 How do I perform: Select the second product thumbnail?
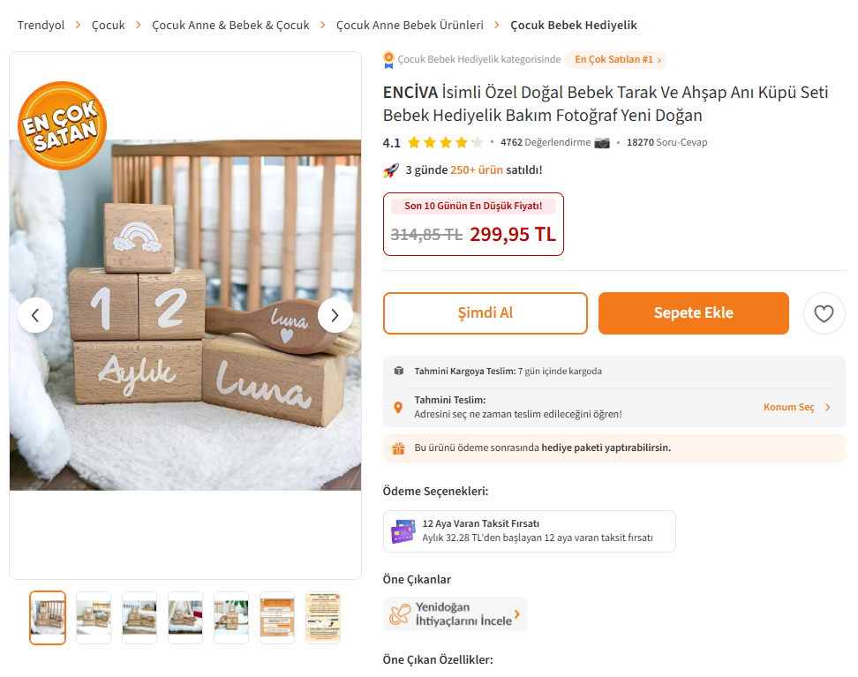[94, 618]
